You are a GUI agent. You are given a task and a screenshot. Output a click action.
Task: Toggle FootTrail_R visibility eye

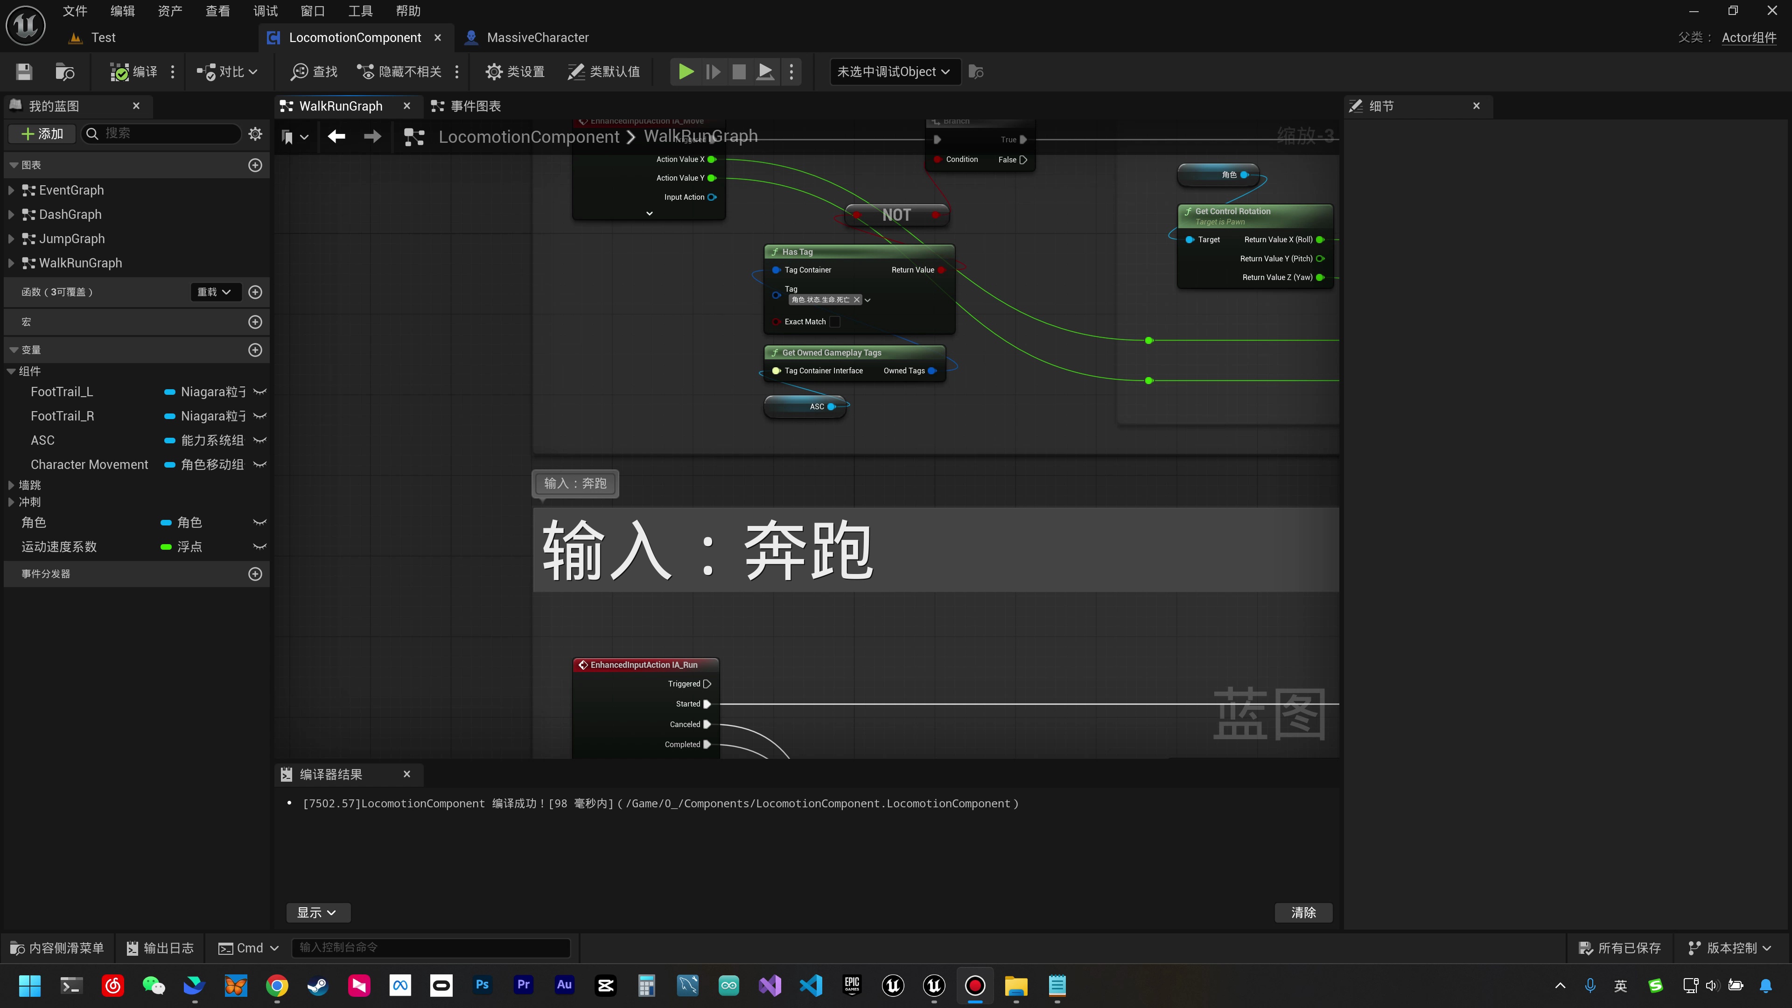260,416
